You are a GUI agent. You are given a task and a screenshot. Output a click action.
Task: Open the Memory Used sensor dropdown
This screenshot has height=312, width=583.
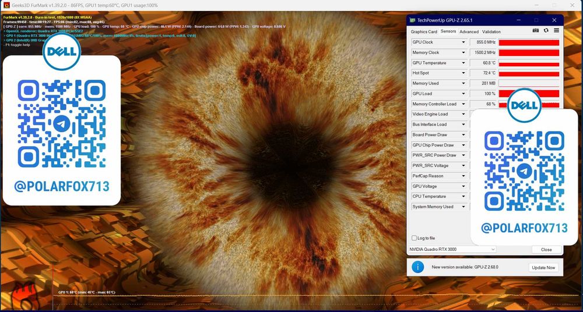(463, 84)
